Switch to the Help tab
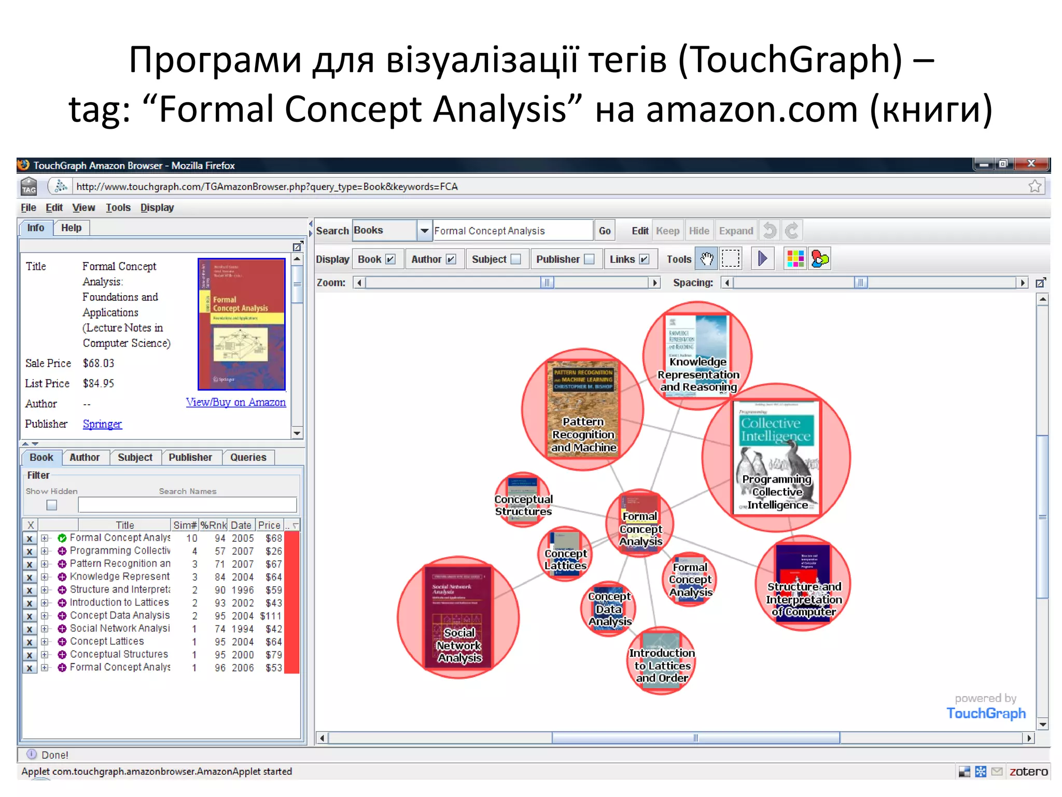 point(71,228)
